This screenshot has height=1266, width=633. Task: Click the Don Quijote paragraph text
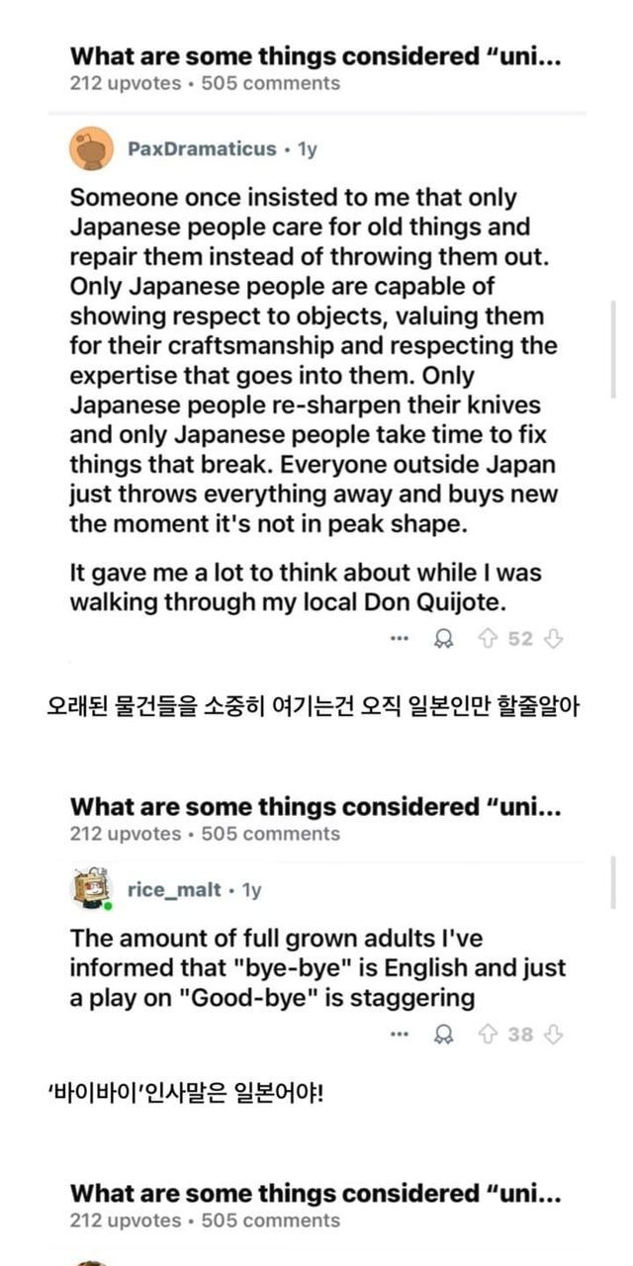[x=305, y=588]
